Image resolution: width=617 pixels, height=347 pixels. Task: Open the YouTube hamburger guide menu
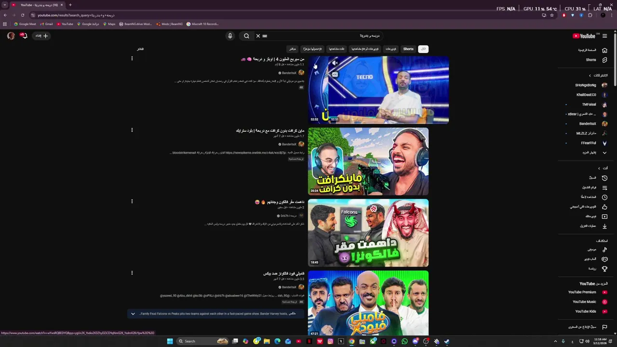604,36
